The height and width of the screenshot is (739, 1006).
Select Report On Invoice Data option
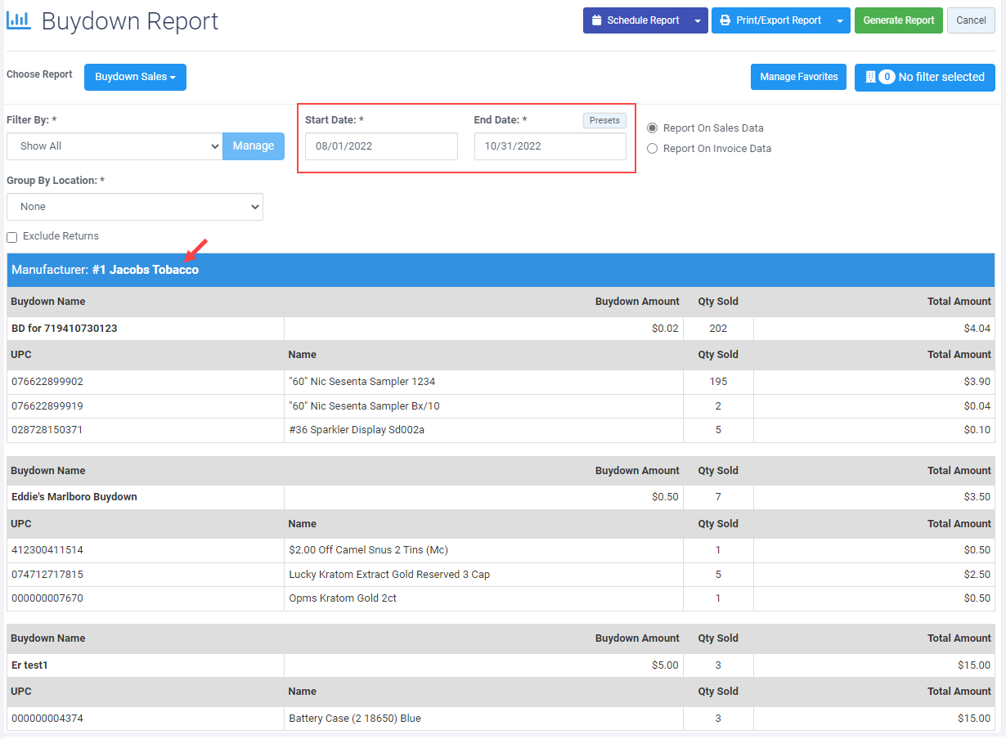point(652,149)
